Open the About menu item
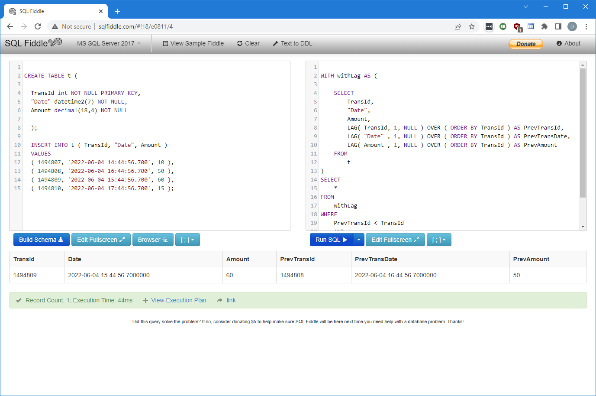 568,43
